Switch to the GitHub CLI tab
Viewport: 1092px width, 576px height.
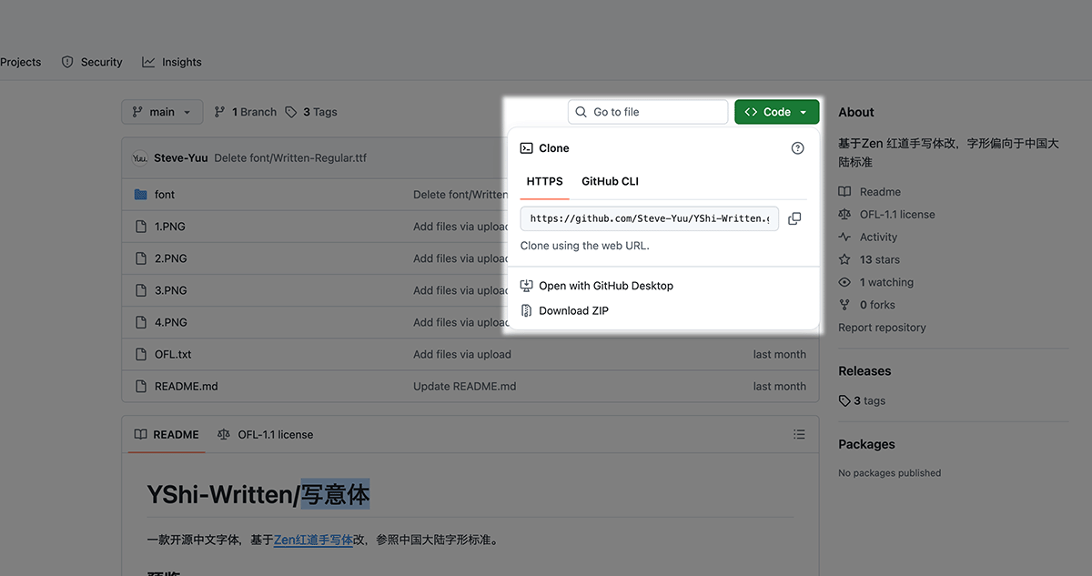coord(610,181)
